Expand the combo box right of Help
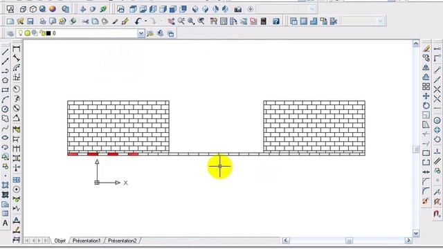Image resolution: width=443 pixels, height=249 pixels. coord(380,21)
